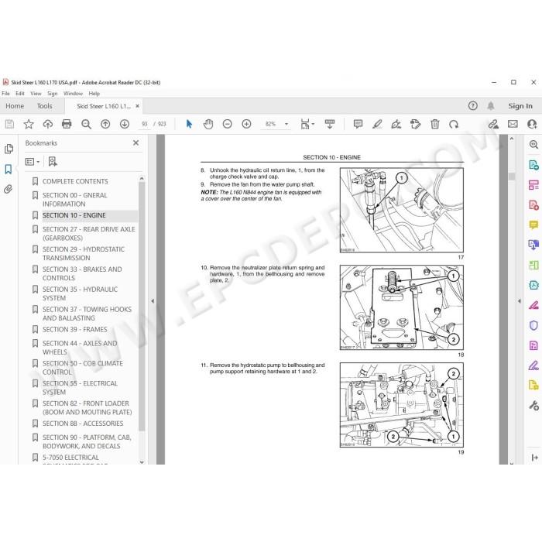Open the Help menu
The height and width of the screenshot is (542, 542).
pos(94,94)
